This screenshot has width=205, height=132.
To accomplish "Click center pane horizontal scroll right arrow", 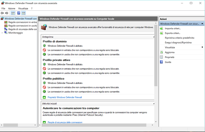I will (x=152, y=125).
